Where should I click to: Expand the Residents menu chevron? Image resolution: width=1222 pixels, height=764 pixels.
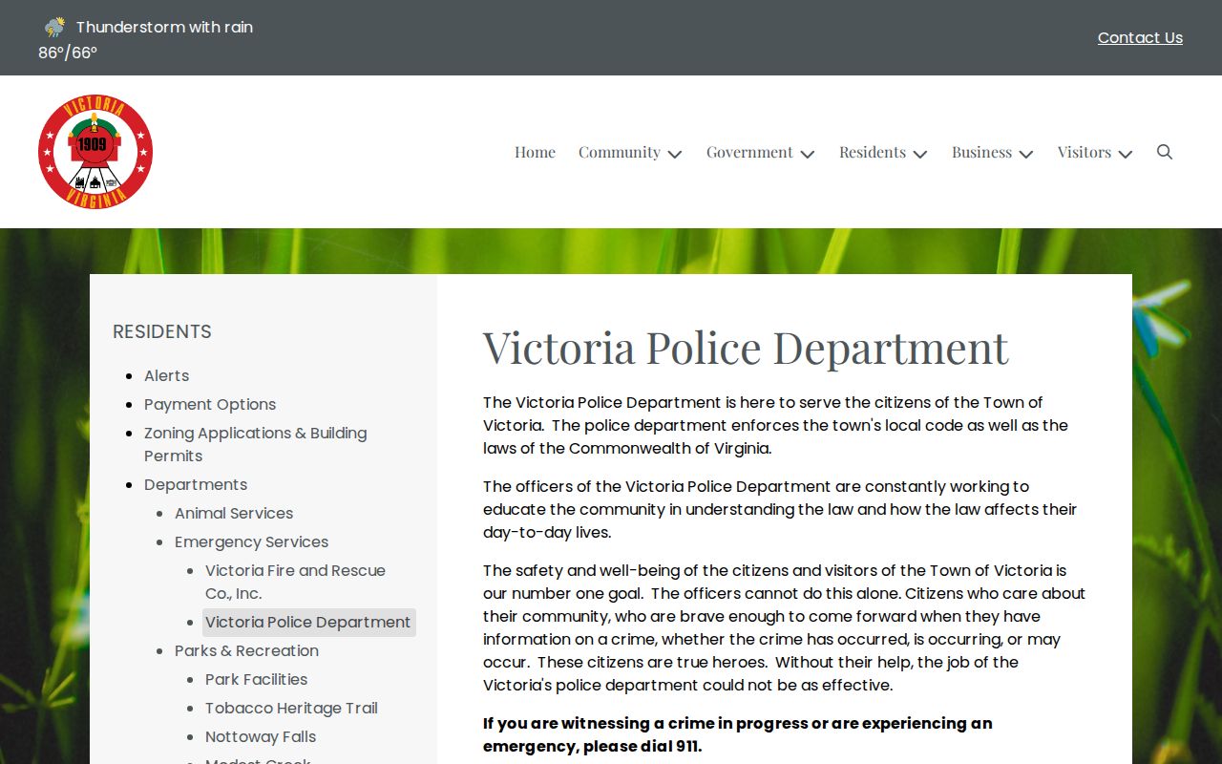(x=920, y=154)
